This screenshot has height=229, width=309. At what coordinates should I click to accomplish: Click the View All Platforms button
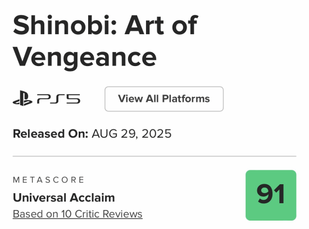click(164, 99)
